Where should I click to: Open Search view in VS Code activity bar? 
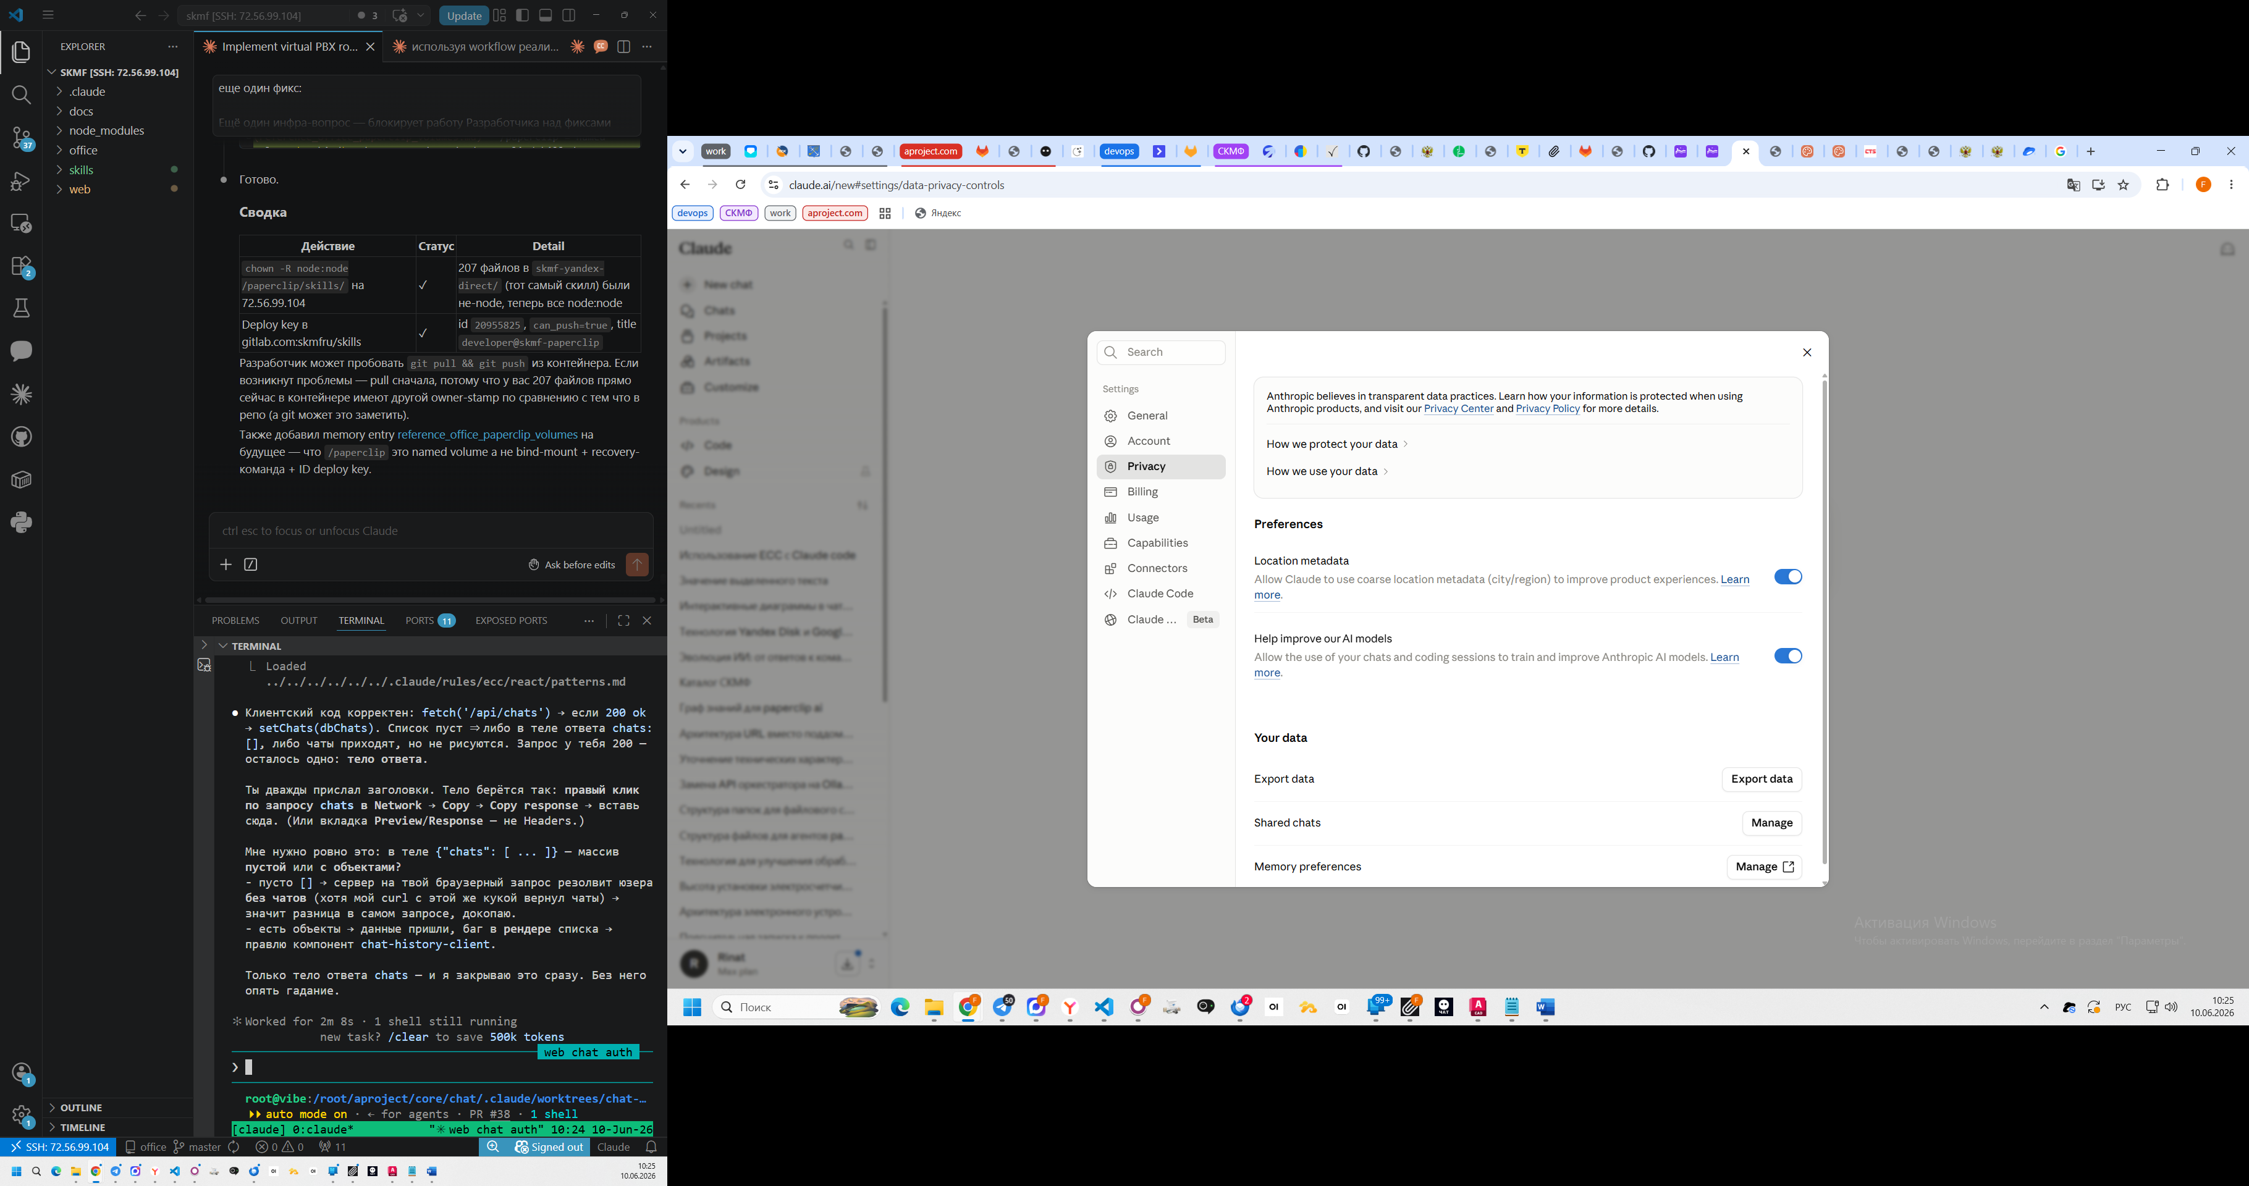click(x=21, y=95)
